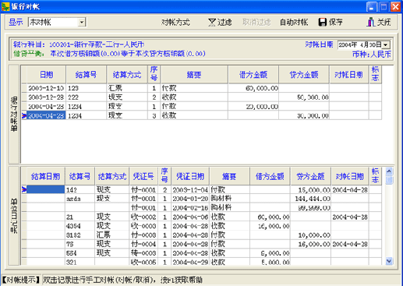The height and width of the screenshot is (286, 403).
Task: Click the settlement number 222 cell
Action: tap(87, 97)
